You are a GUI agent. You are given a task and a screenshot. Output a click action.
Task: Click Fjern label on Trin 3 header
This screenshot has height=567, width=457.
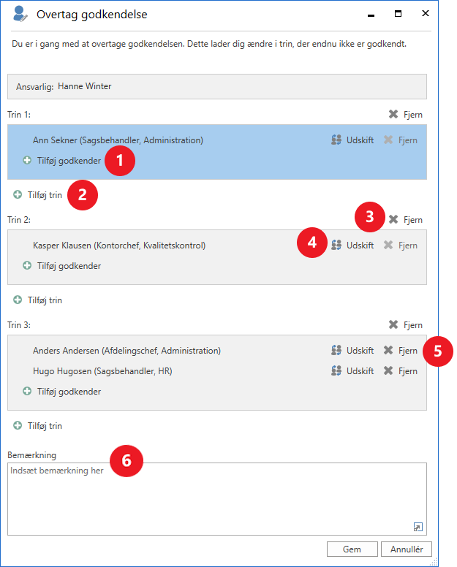pos(413,325)
